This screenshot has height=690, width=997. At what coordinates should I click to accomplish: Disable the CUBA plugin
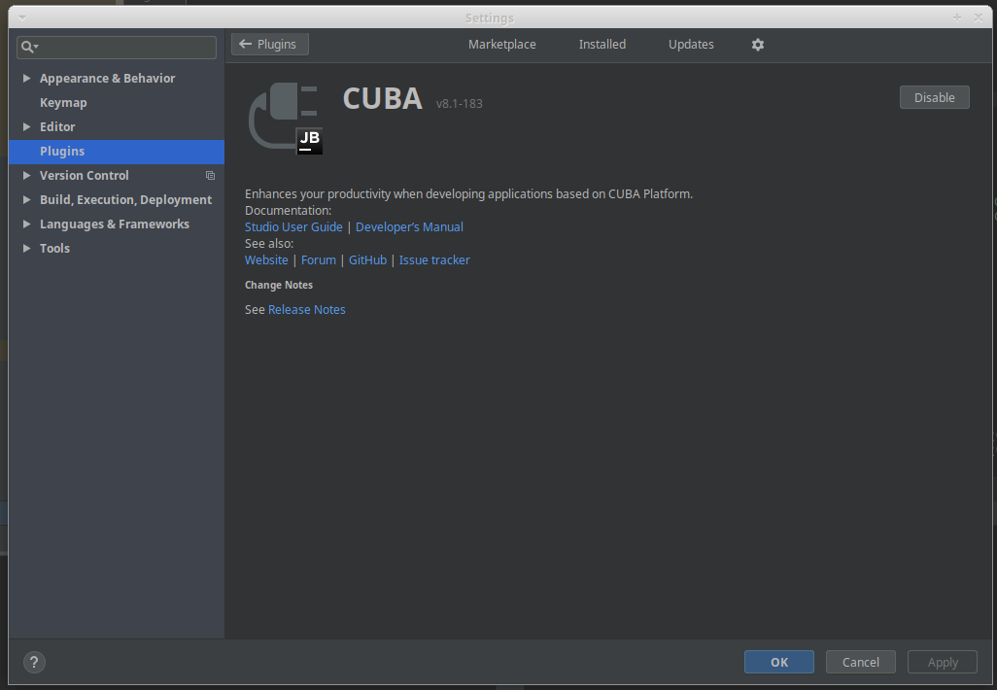[934, 97]
